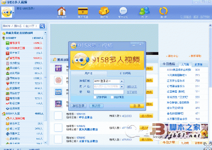
Task: Tick the remember password checkbox
Action: 95,97
